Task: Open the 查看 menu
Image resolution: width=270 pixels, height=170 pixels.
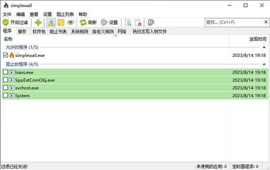Action: click(34, 14)
